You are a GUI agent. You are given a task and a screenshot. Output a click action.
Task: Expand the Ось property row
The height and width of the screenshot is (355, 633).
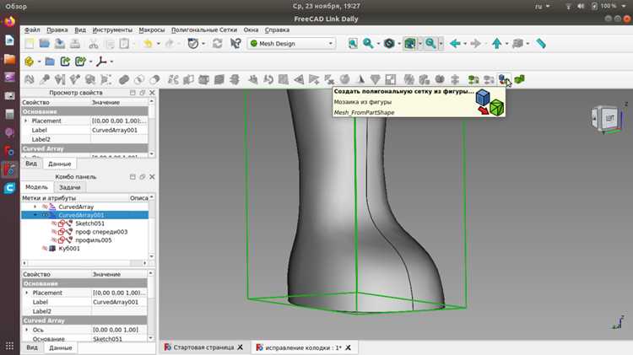pyautogui.click(x=27, y=330)
